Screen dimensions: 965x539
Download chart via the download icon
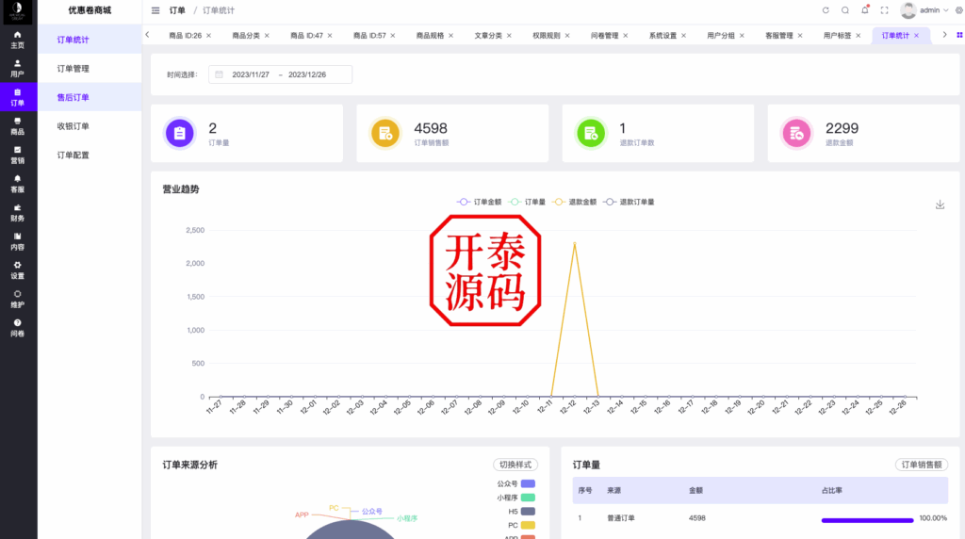click(940, 204)
